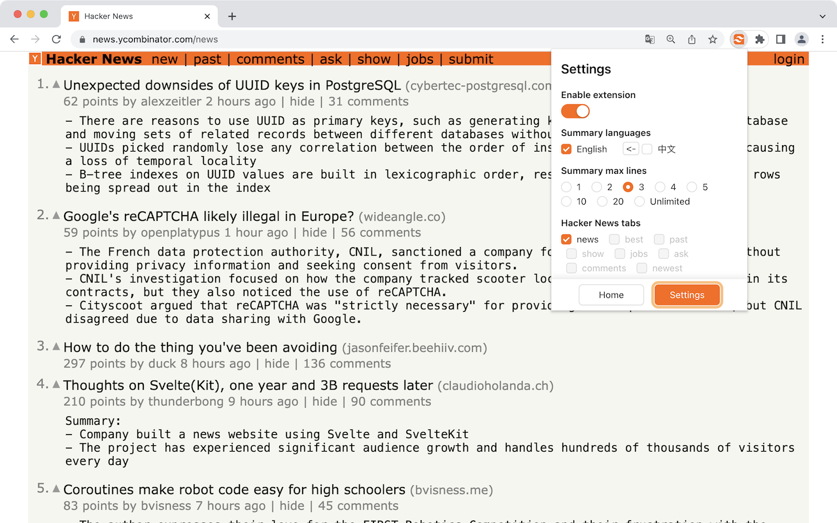Image resolution: width=837 pixels, height=523 pixels.
Task: Open '31 comments' on the UUID story
Action: pyautogui.click(x=368, y=101)
